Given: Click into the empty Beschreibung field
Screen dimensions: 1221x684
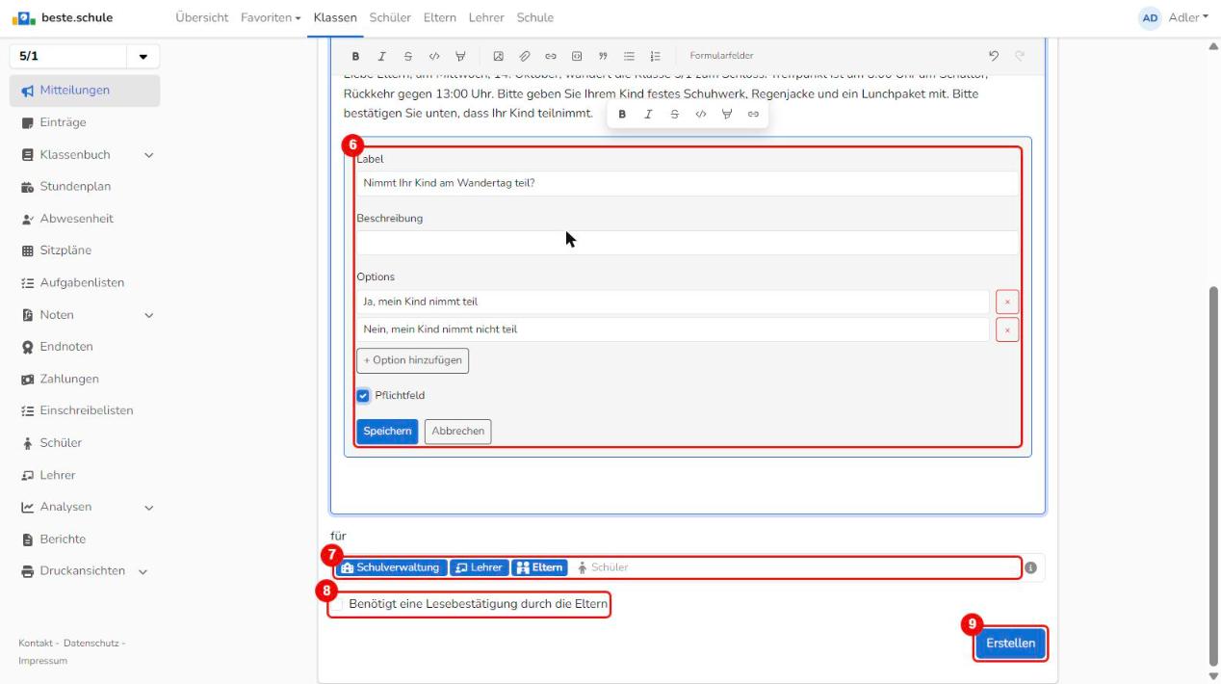Looking at the screenshot, I should pyautogui.click(x=687, y=243).
